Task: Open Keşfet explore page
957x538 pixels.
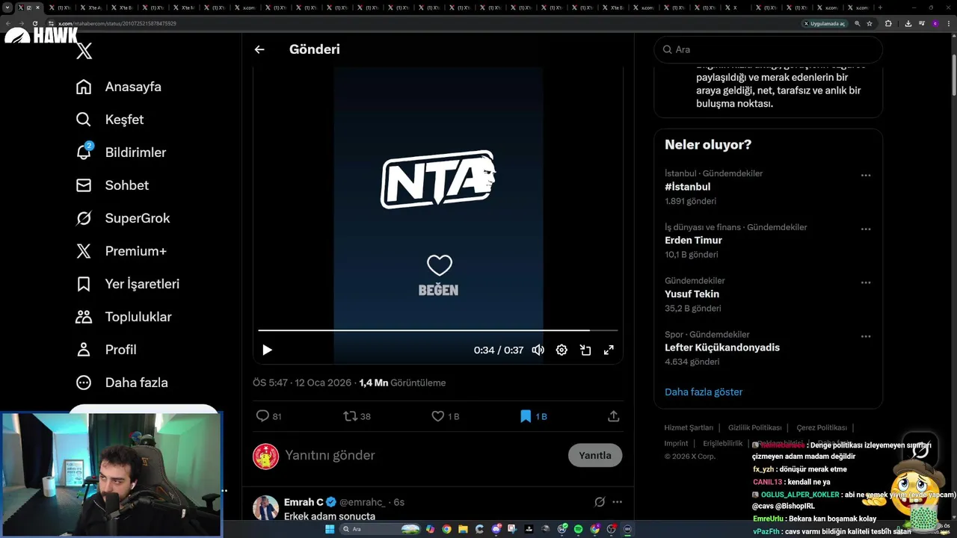Action: point(110,120)
